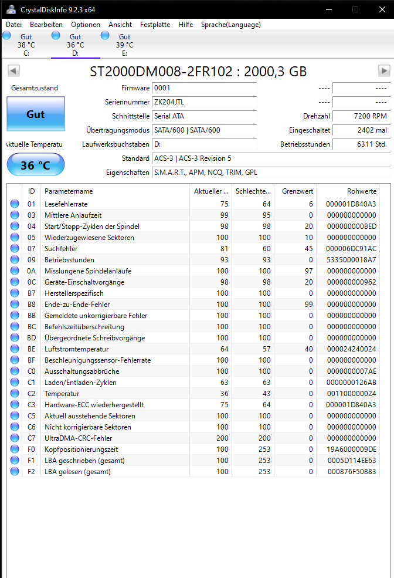Click status orb for LBA gelesen (gesamt) row
Screen dimensions: 394x578
pyautogui.click(x=15, y=471)
